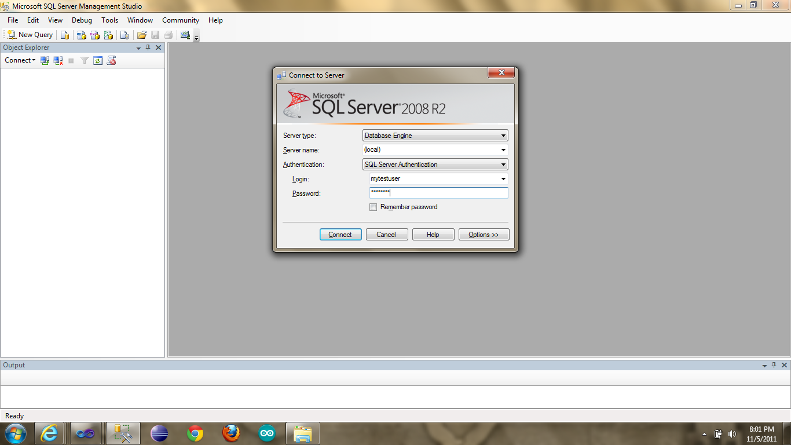The image size is (791, 445).
Task: Launch Activity Monitor from the toolbar
Action: tap(185, 35)
